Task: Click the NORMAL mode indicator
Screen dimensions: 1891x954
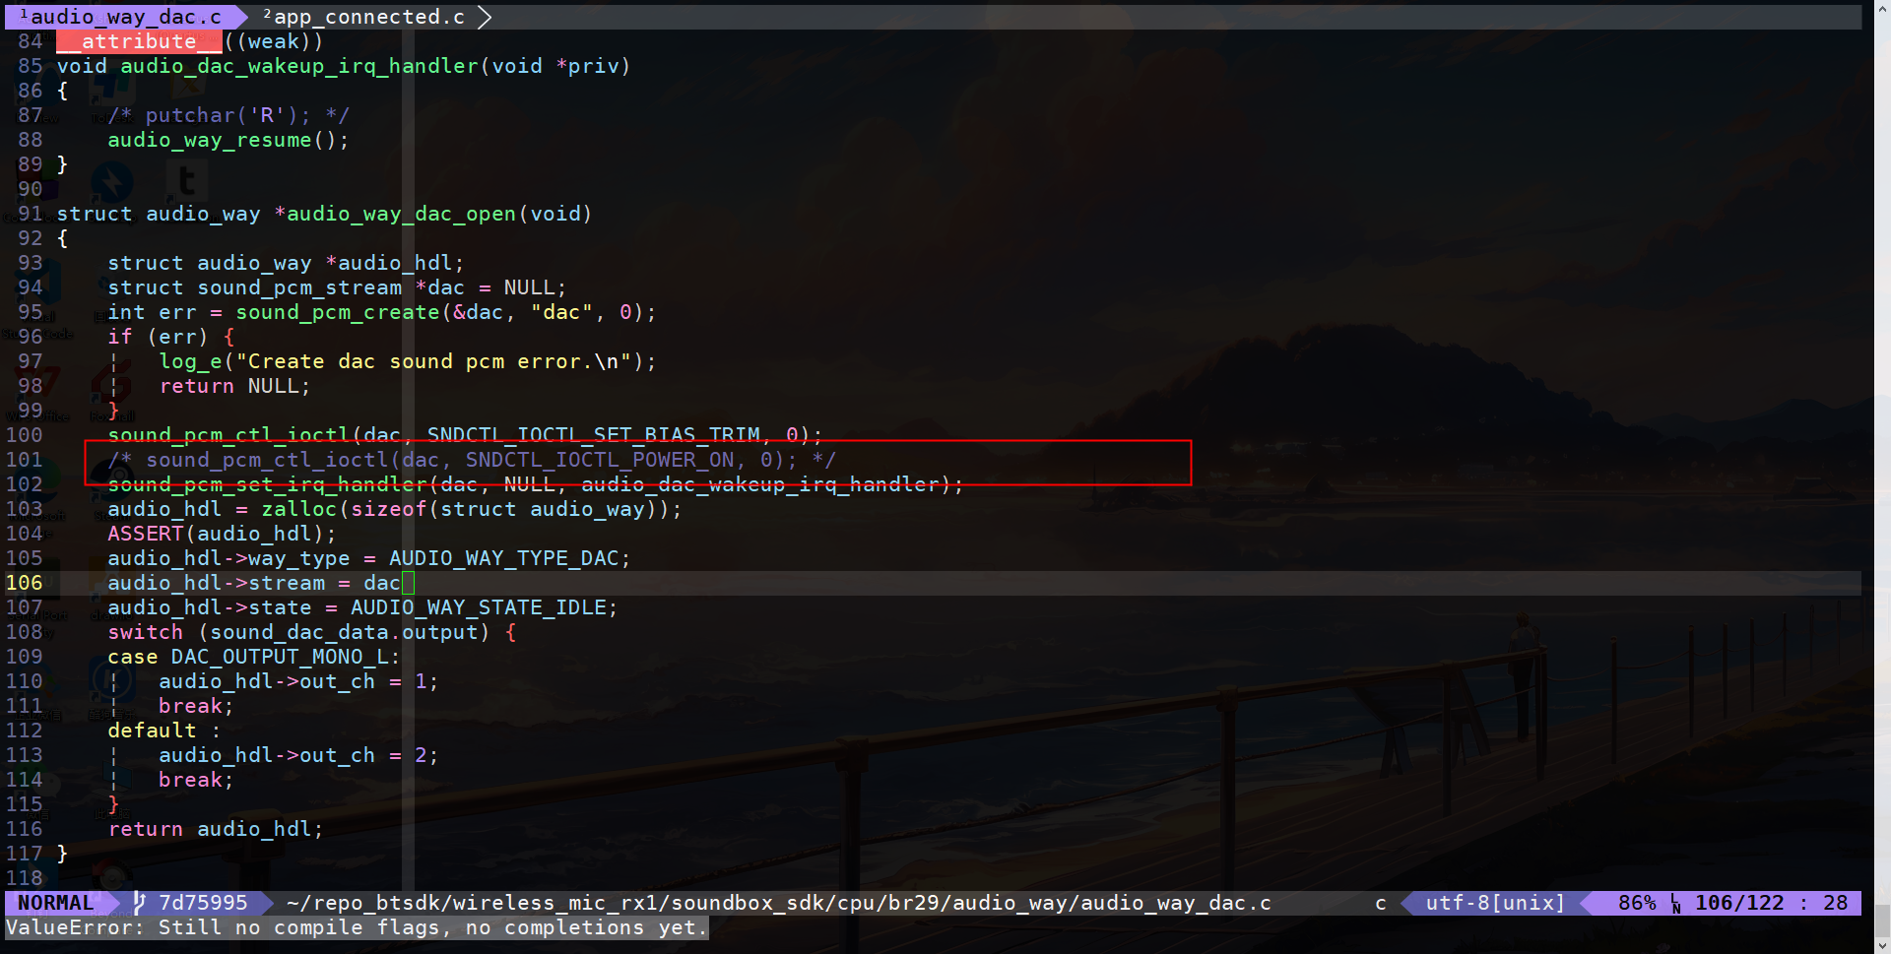Action: [x=55, y=903]
